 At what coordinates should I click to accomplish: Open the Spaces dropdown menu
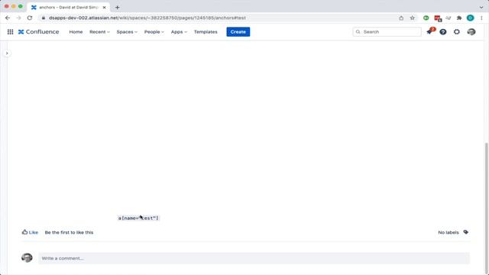[x=127, y=32]
